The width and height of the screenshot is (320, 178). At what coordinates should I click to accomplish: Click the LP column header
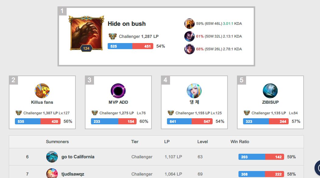[x=167, y=142]
